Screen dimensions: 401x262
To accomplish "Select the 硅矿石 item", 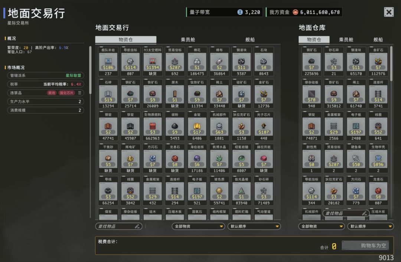I will pyautogui.click(x=241, y=94).
